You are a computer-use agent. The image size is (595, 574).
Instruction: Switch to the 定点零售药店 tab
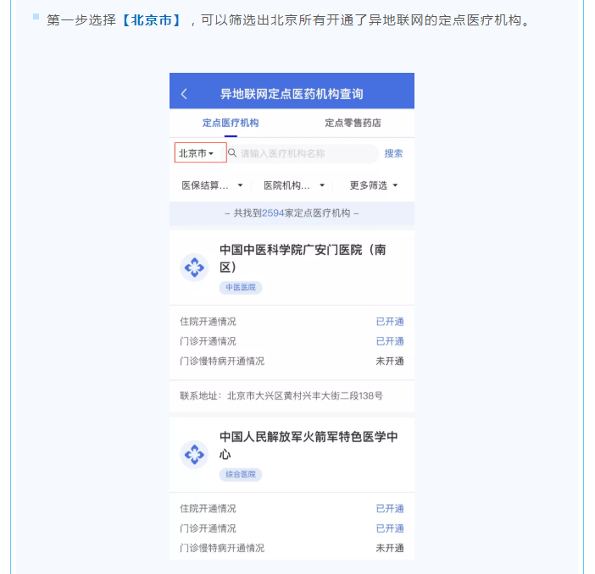(353, 123)
